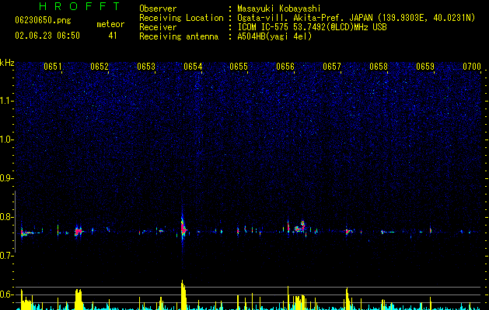
Task: Click antenna value A504HB(yagi 4el)
Action: [274, 36]
